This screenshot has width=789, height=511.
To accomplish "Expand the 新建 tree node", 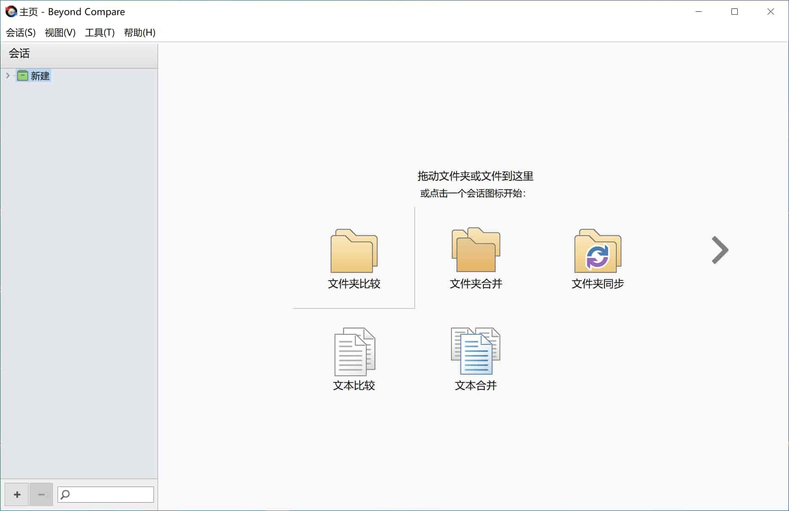I will pyautogui.click(x=8, y=76).
